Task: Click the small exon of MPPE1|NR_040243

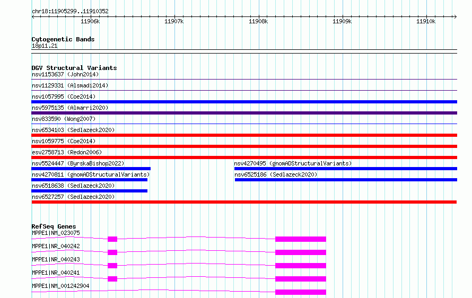Action: click(112, 266)
